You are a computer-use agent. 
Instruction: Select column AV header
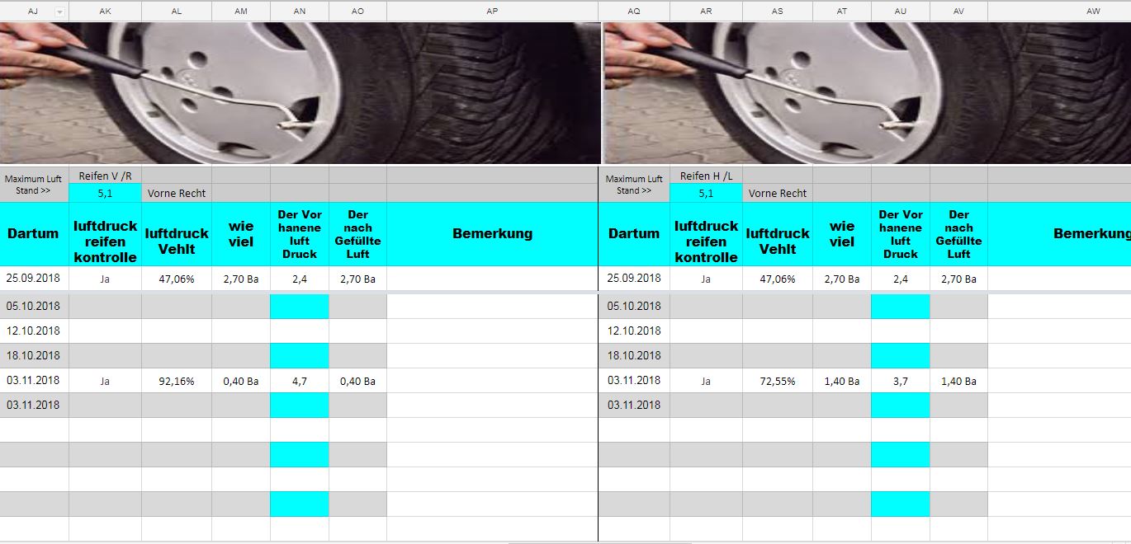tap(958, 12)
